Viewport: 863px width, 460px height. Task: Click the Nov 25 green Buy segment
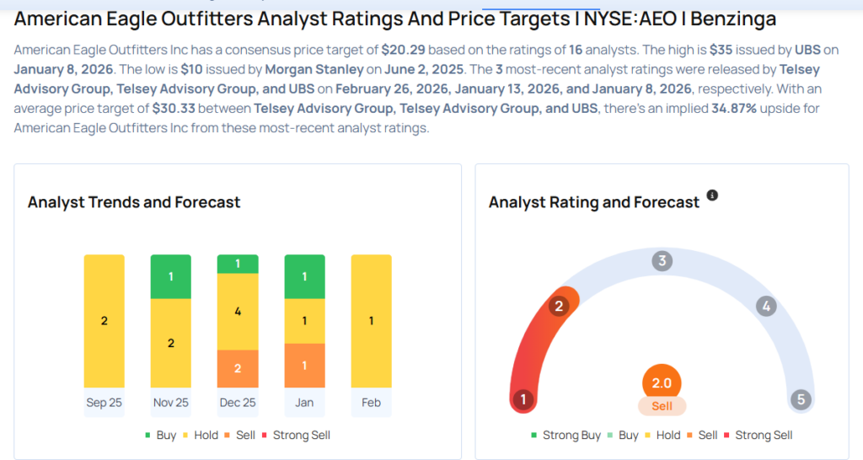[x=171, y=276]
